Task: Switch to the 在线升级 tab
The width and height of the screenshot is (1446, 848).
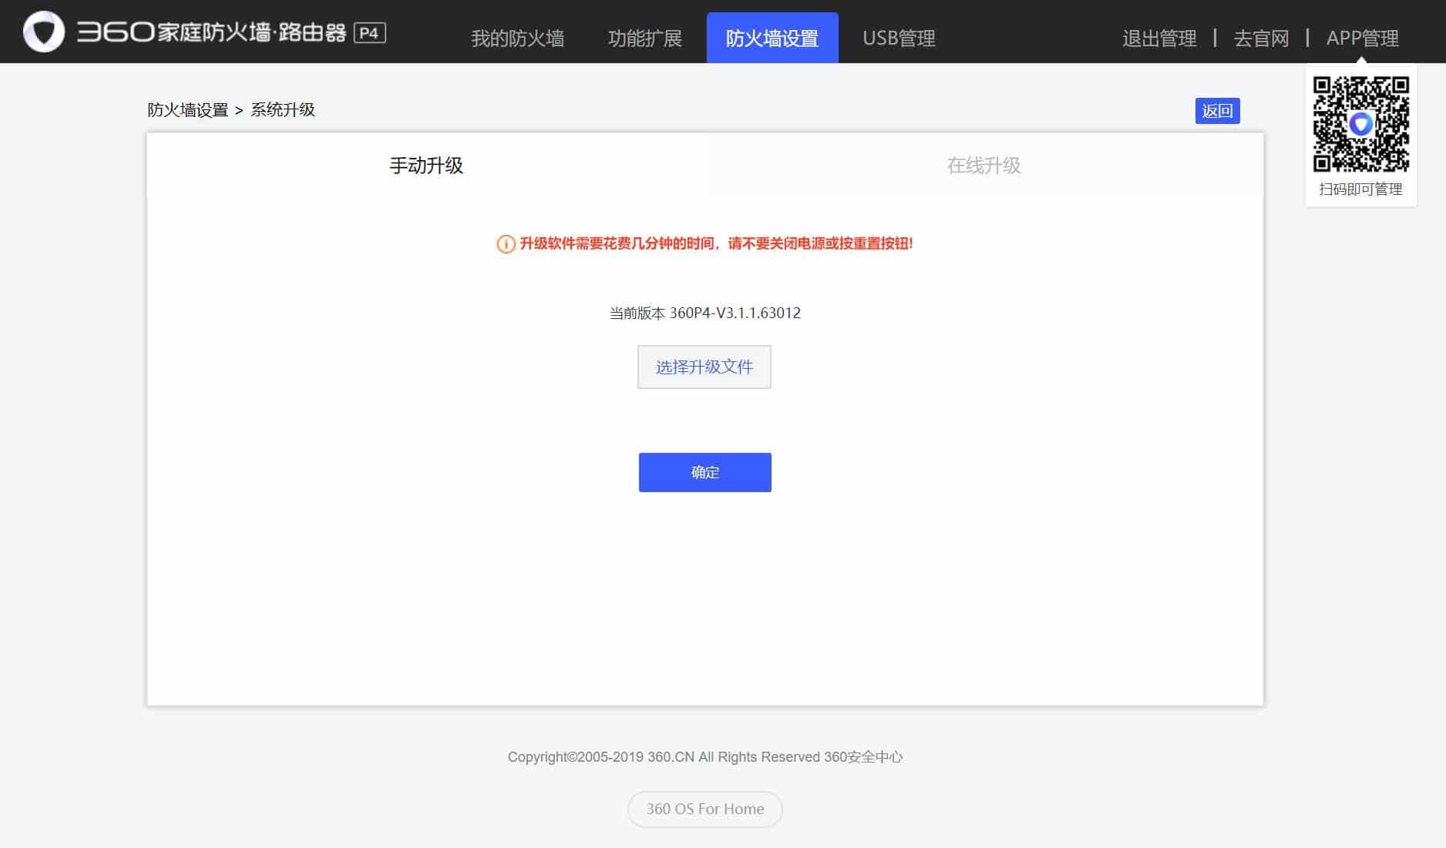Action: pyautogui.click(x=984, y=166)
